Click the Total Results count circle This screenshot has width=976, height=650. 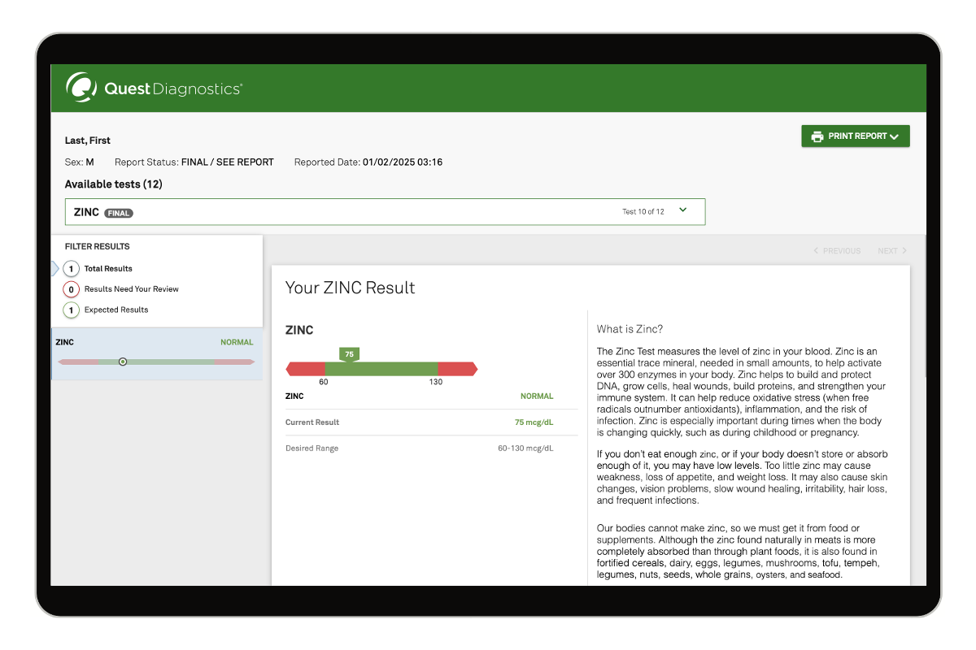pos(71,269)
